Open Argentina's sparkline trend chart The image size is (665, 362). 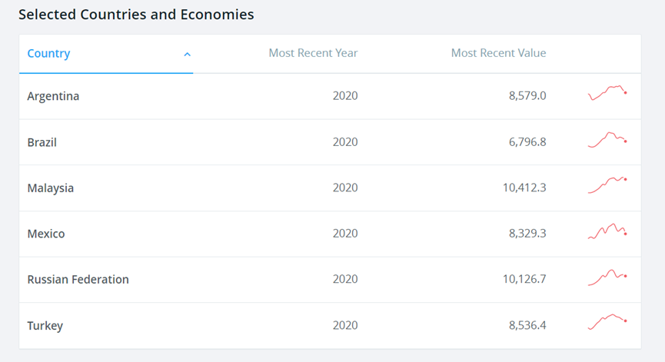coord(607,93)
